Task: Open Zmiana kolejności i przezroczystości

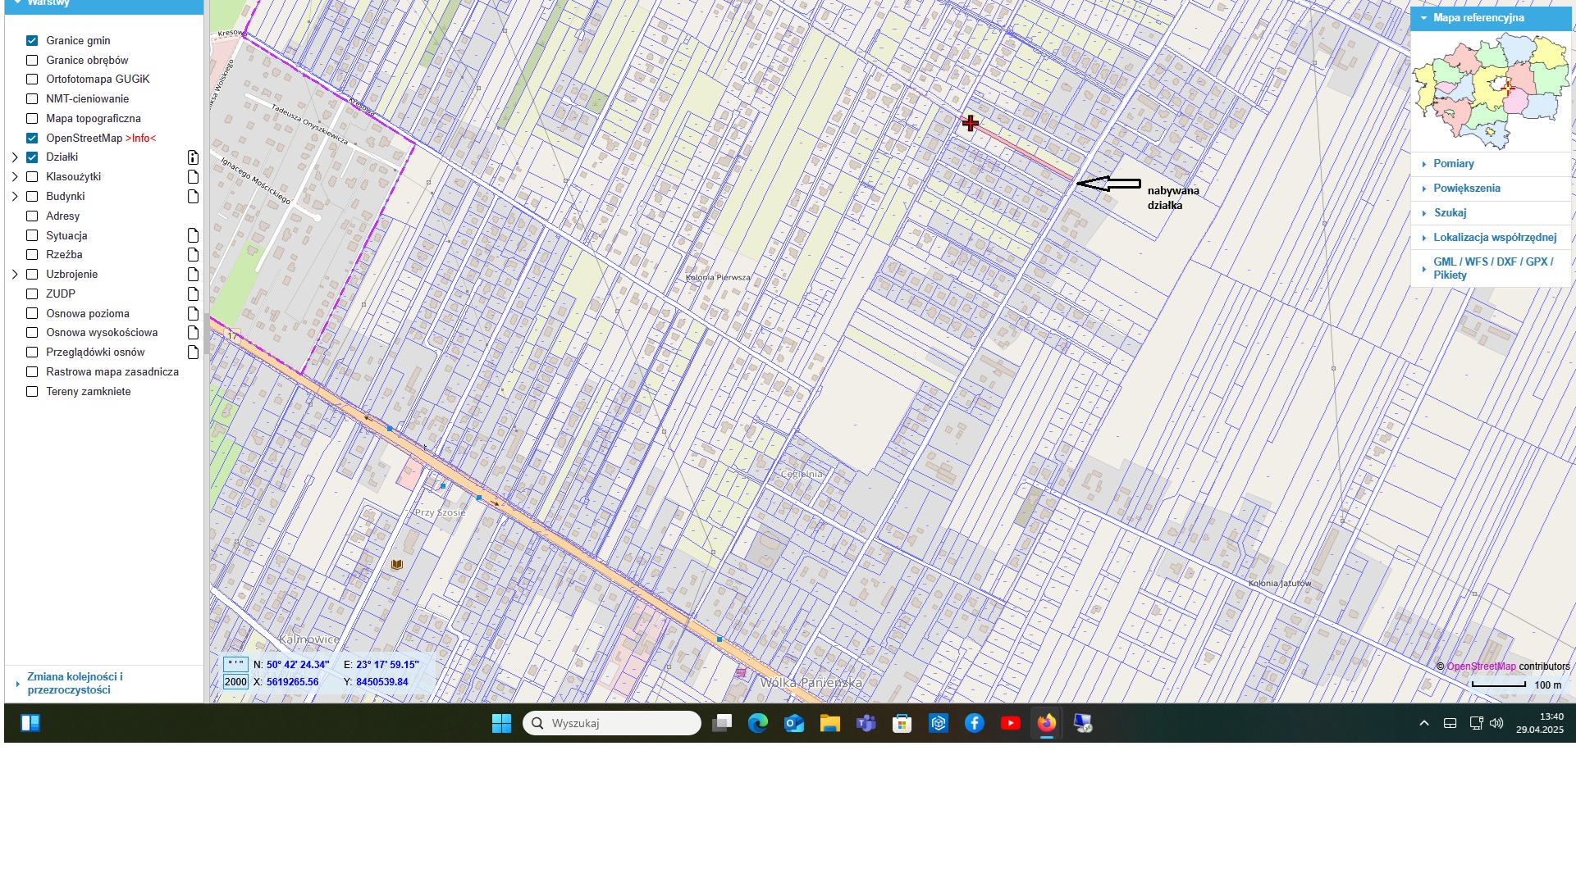Action: coord(74,683)
